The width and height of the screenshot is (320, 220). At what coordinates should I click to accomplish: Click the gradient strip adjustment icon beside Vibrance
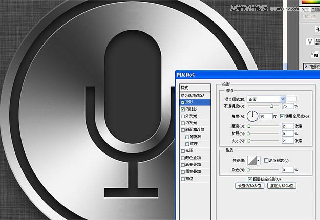pyautogui.click(x=318, y=41)
